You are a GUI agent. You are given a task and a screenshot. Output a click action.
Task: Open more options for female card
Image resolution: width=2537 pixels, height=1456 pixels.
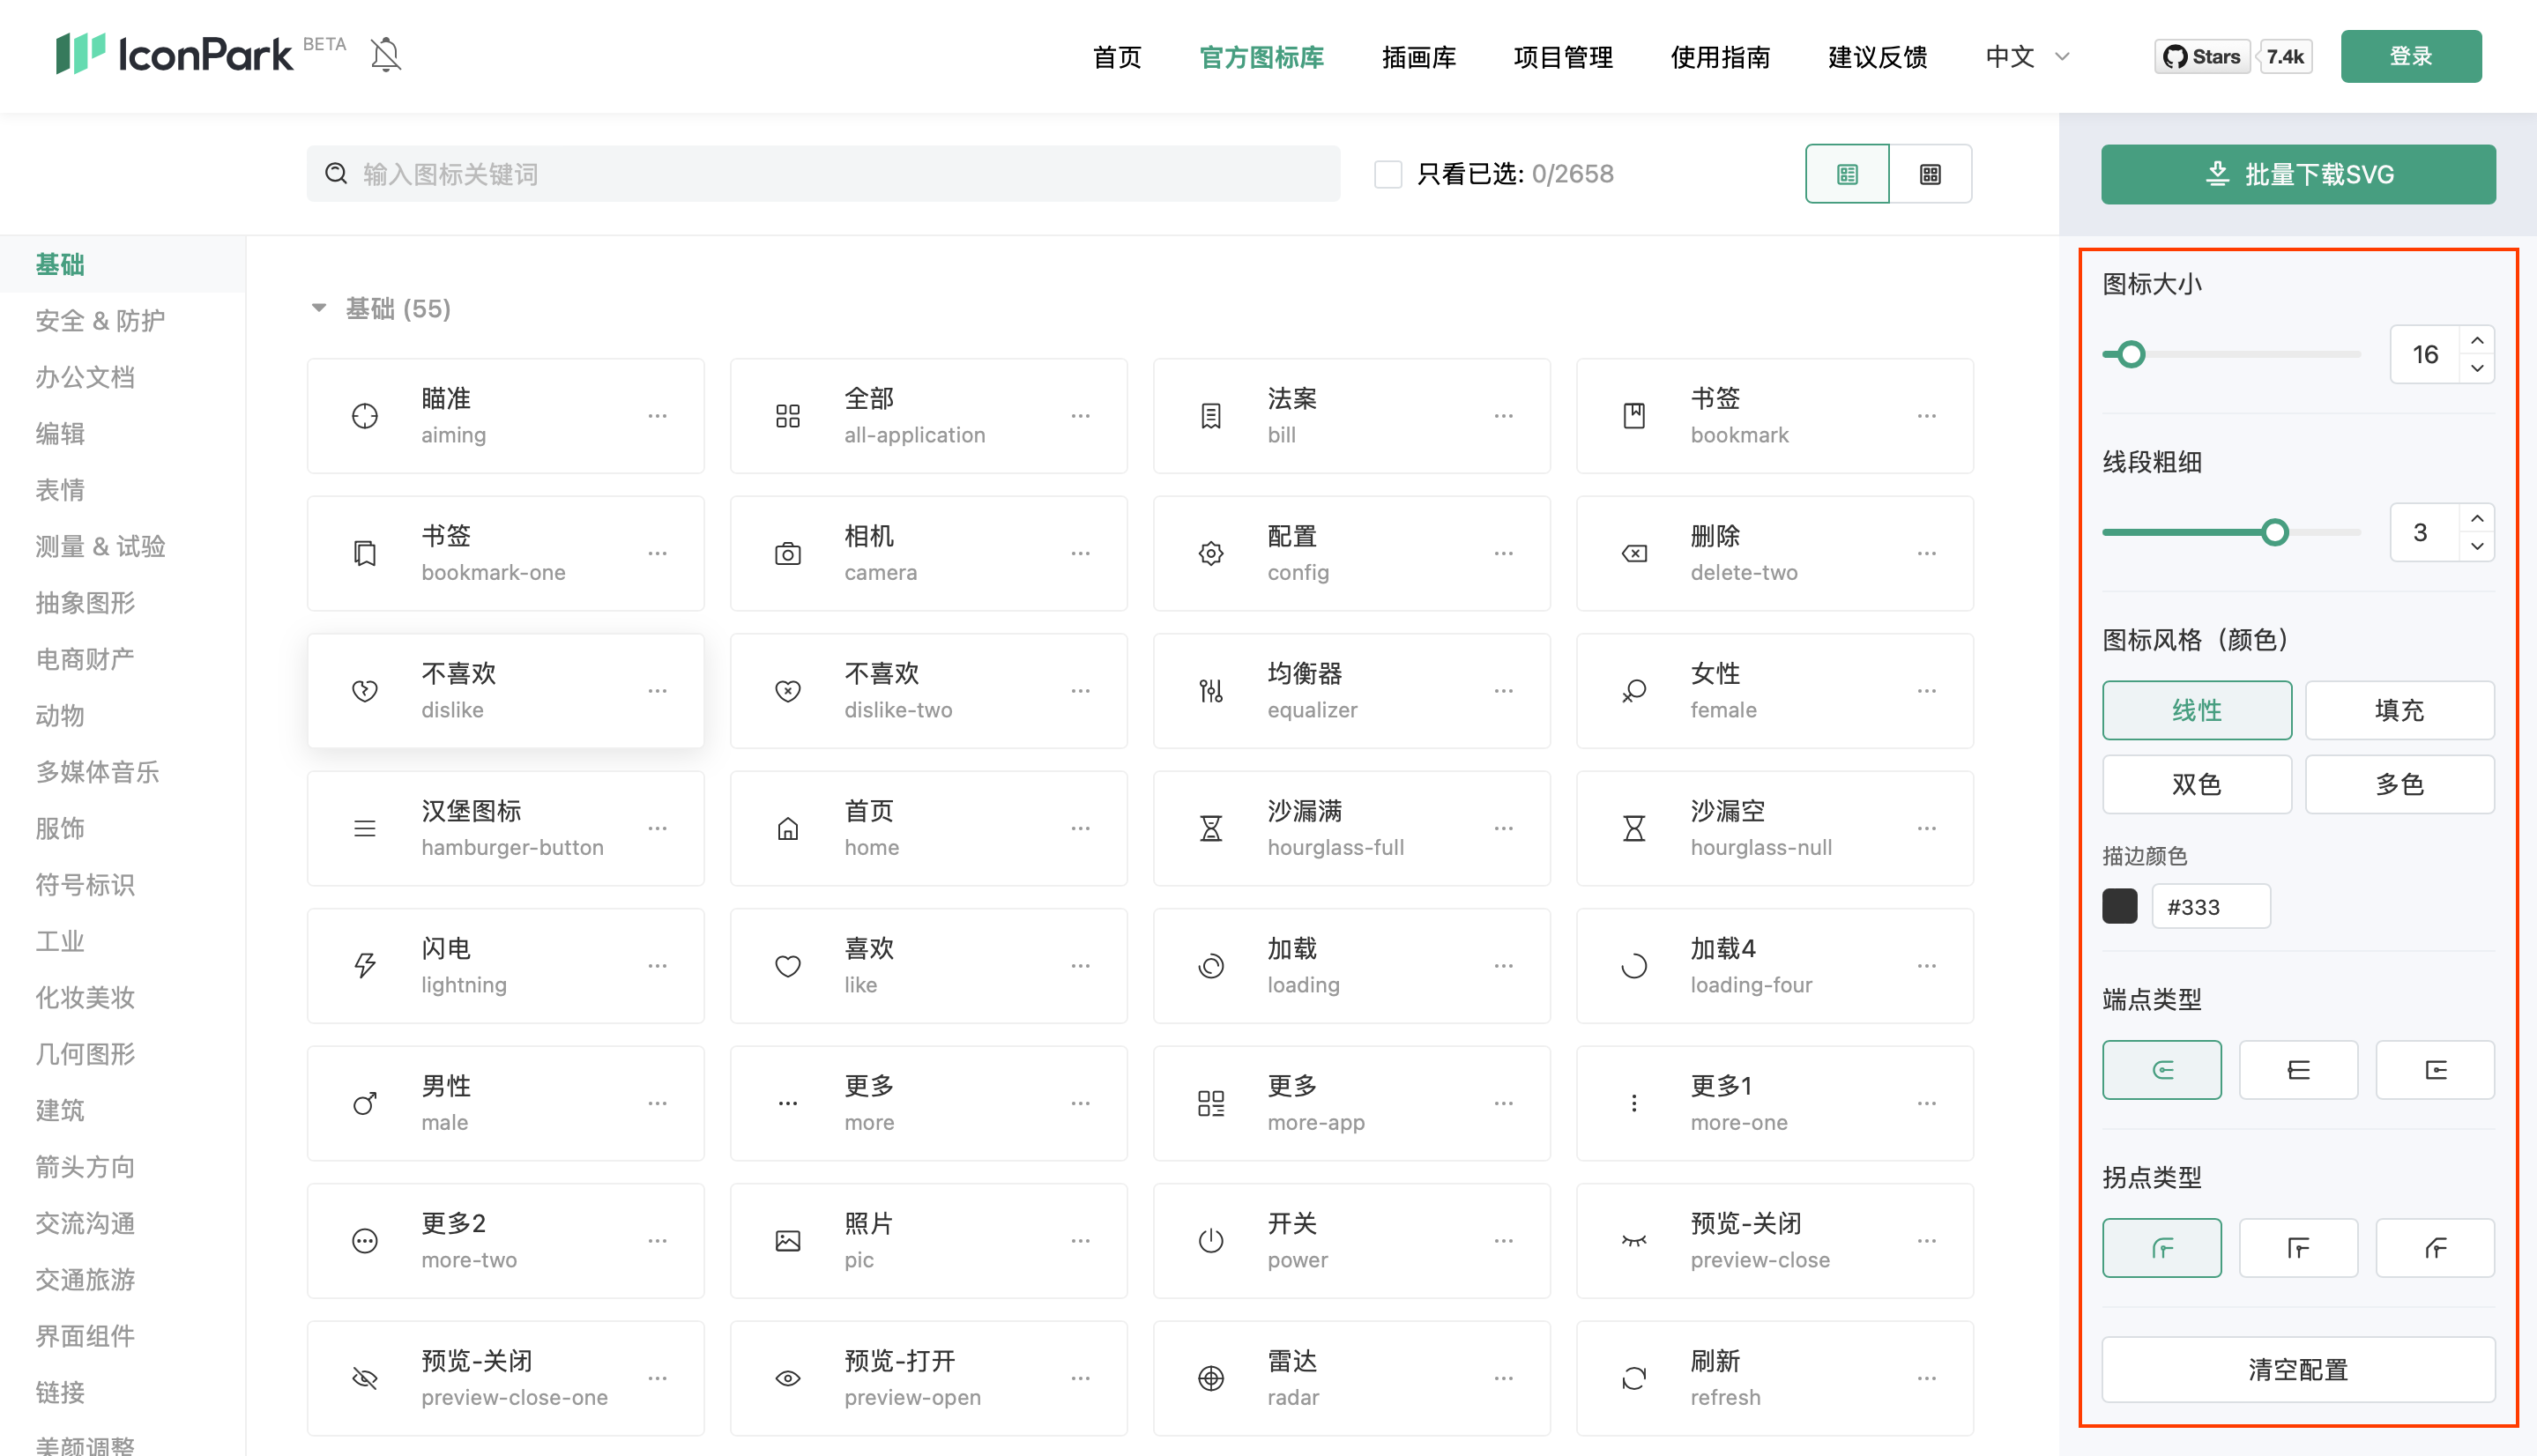(1927, 691)
